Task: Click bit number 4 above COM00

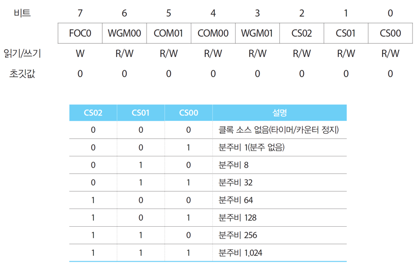Action: click(x=213, y=13)
